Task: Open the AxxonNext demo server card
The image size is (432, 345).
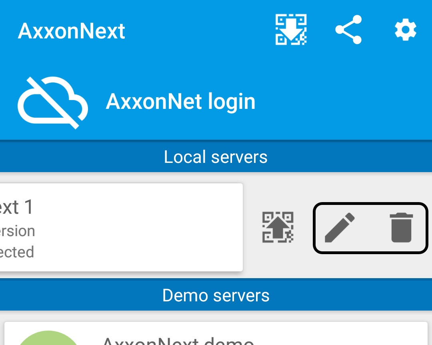Action: [216, 333]
